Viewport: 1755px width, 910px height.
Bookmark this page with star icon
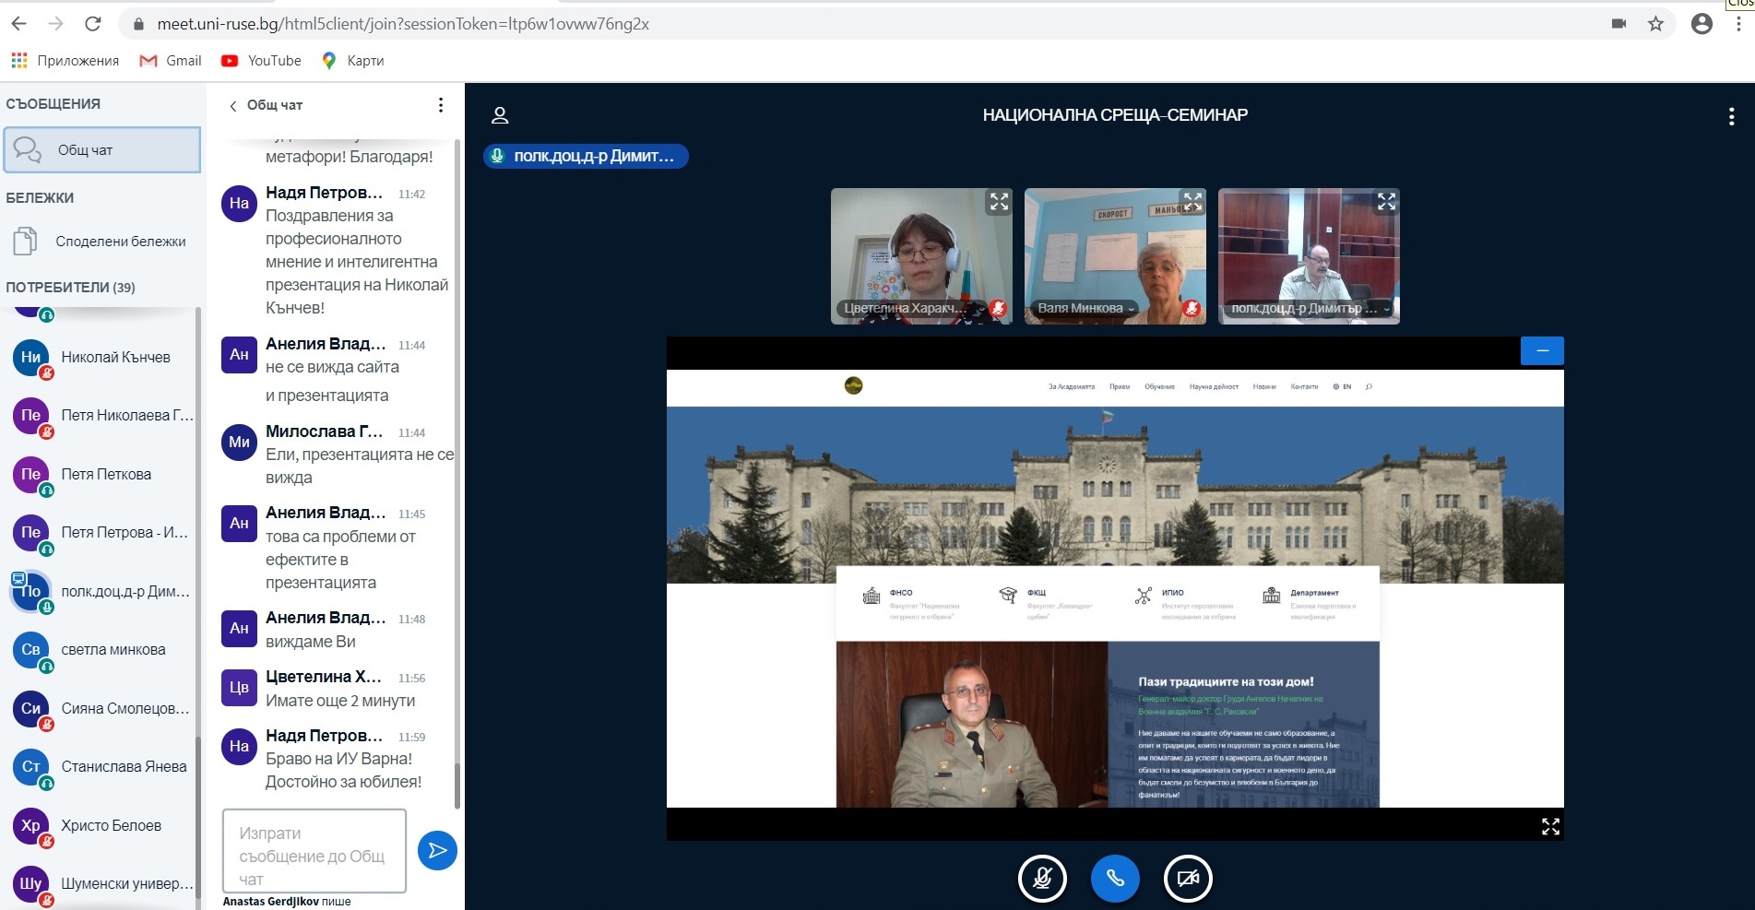[x=1655, y=24]
